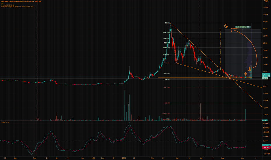This screenshot has width=271, height=160.
Task: Click the teal TSI value label on axis
Action: 266,145
